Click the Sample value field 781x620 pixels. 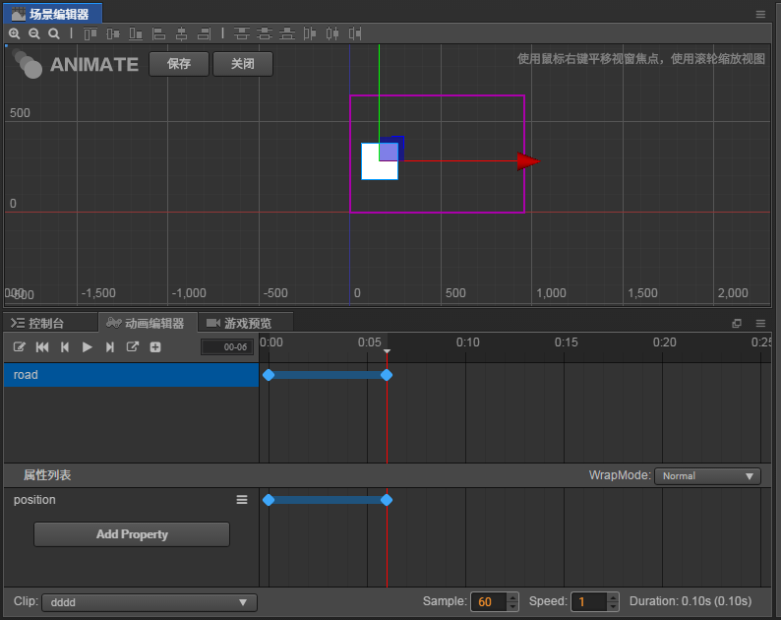coord(489,601)
